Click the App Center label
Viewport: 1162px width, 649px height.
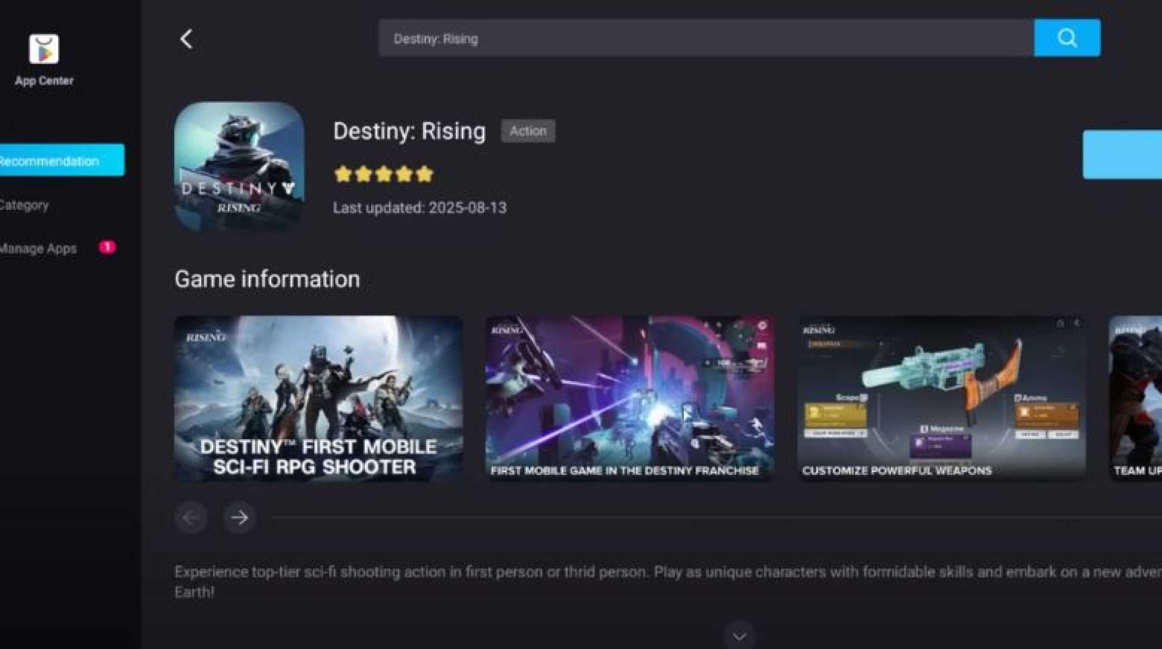(44, 81)
